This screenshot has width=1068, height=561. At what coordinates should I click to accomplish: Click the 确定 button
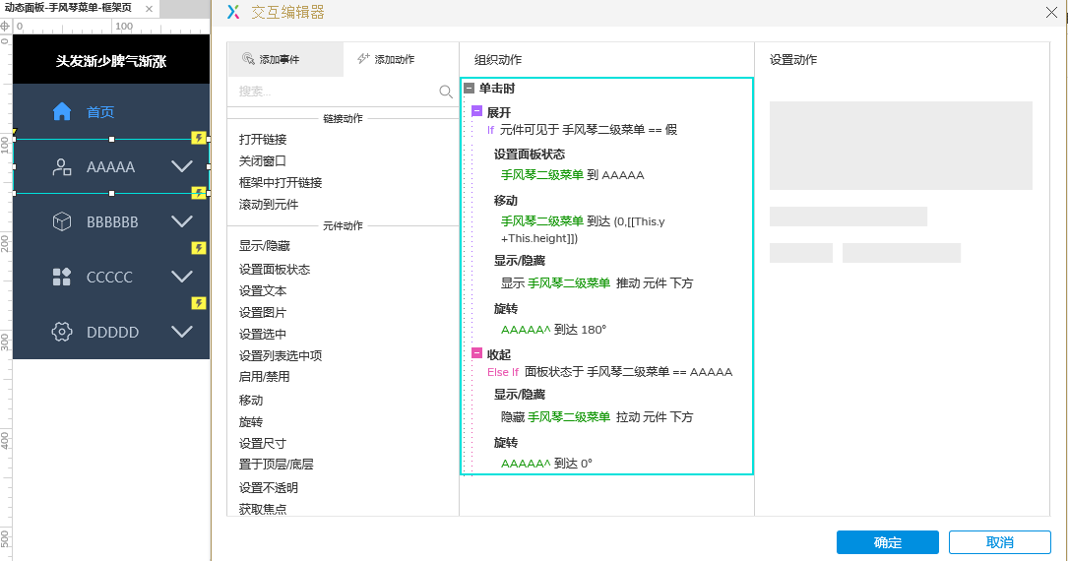[x=888, y=542]
